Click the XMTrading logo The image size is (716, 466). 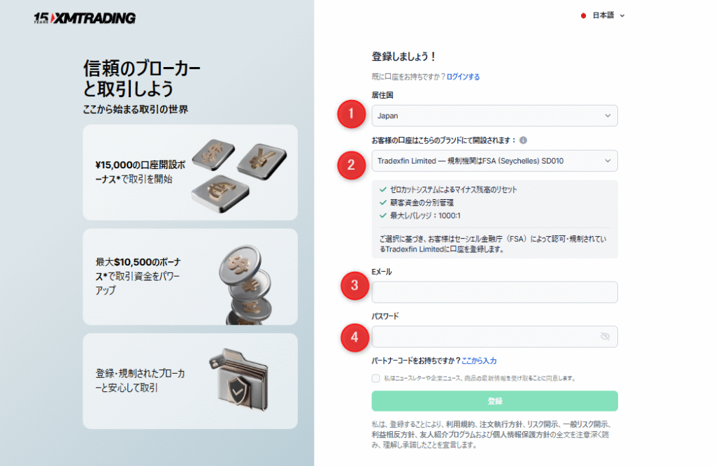coord(85,17)
